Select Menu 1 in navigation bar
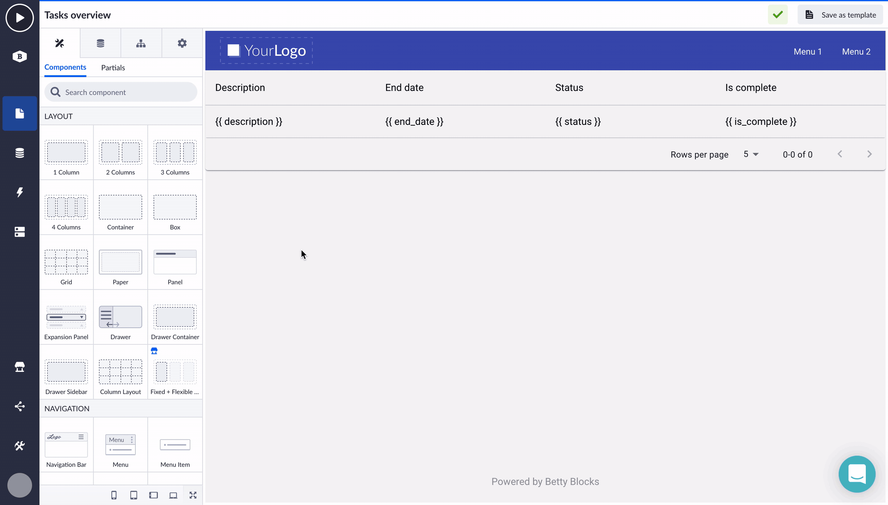The width and height of the screenshot is (888, 505). [807, 51]
